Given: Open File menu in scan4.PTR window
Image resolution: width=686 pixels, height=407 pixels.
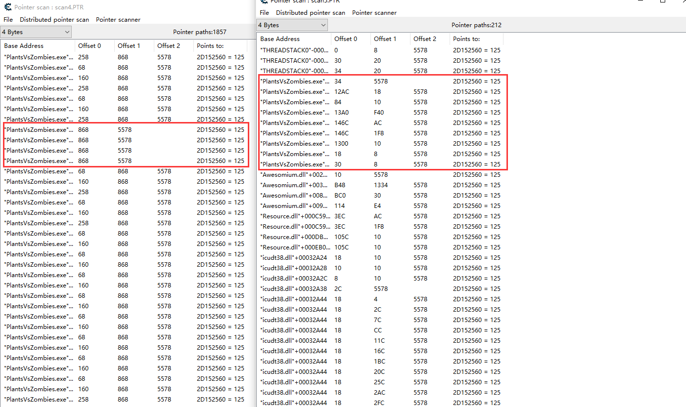Looking at the screenshot, I should coord(8,20).
